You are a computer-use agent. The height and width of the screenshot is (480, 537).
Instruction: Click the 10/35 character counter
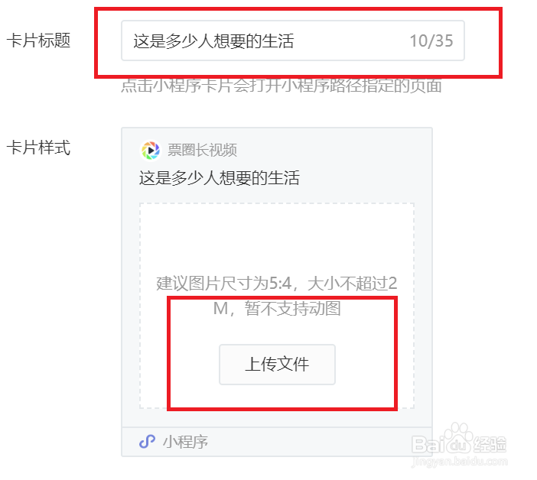coord(431,41)
